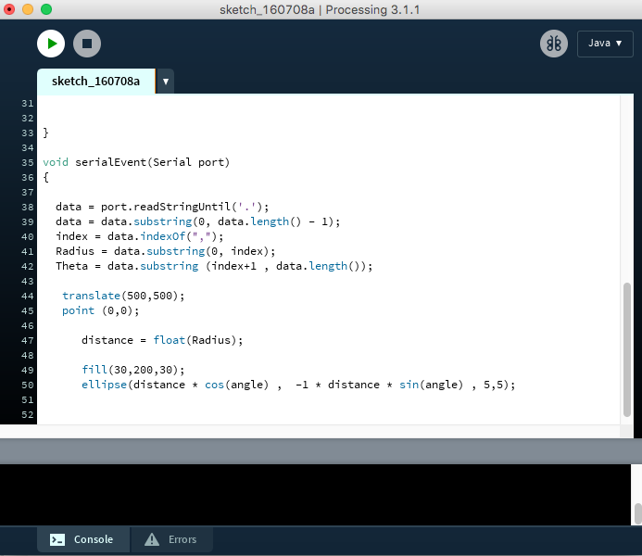Click inside the black console output area

315,495
